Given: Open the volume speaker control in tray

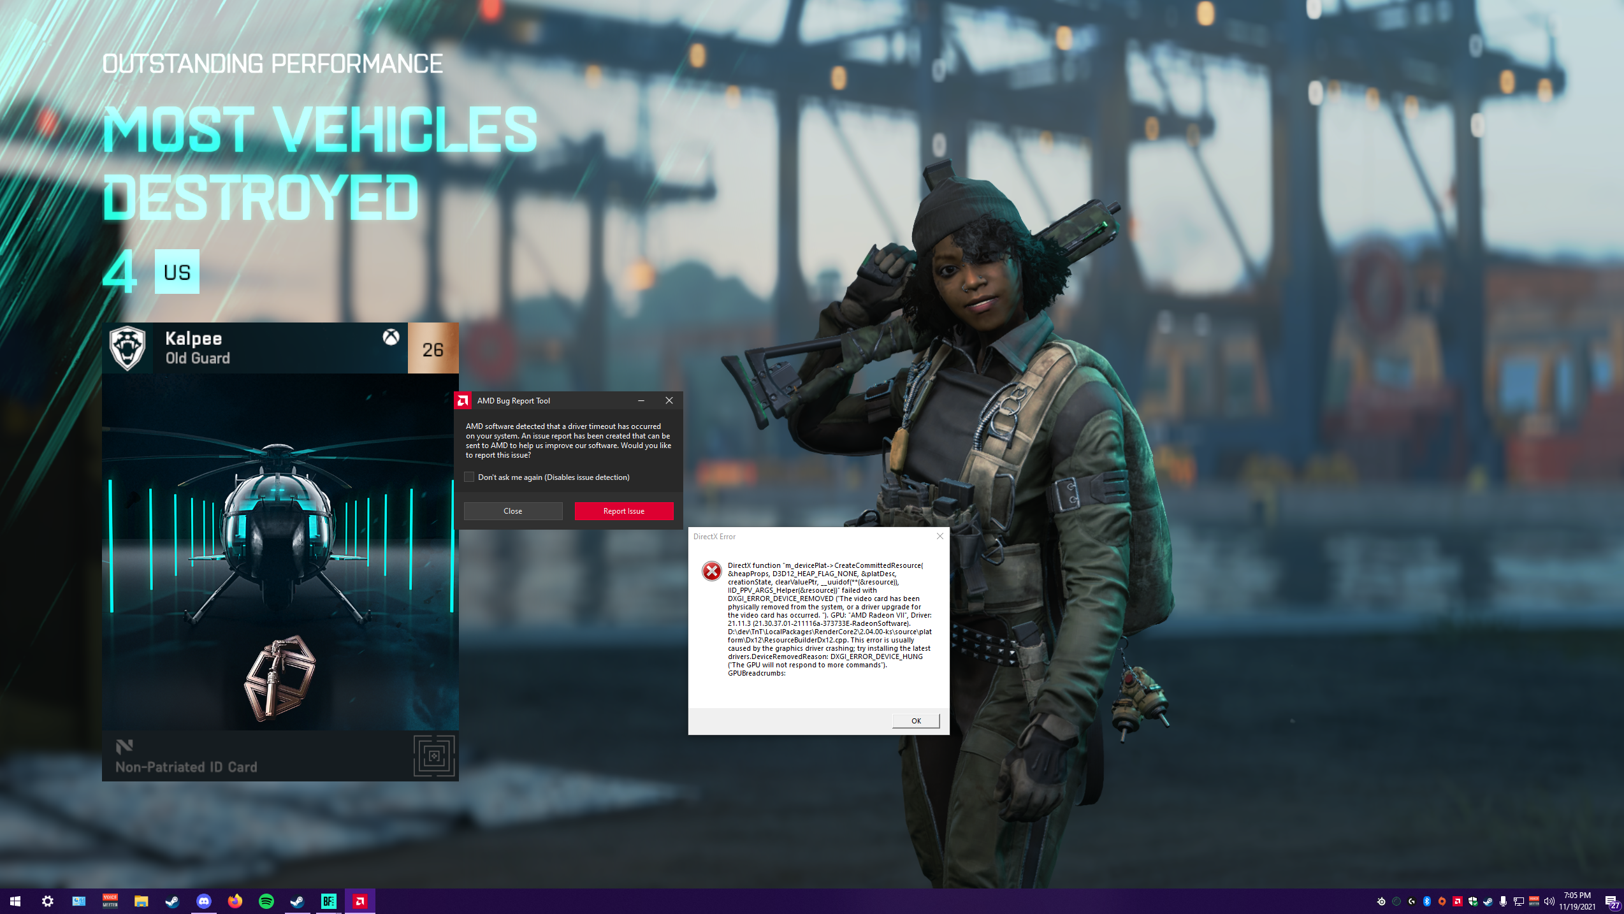Looking at the screenshot, I should 1549,901.
